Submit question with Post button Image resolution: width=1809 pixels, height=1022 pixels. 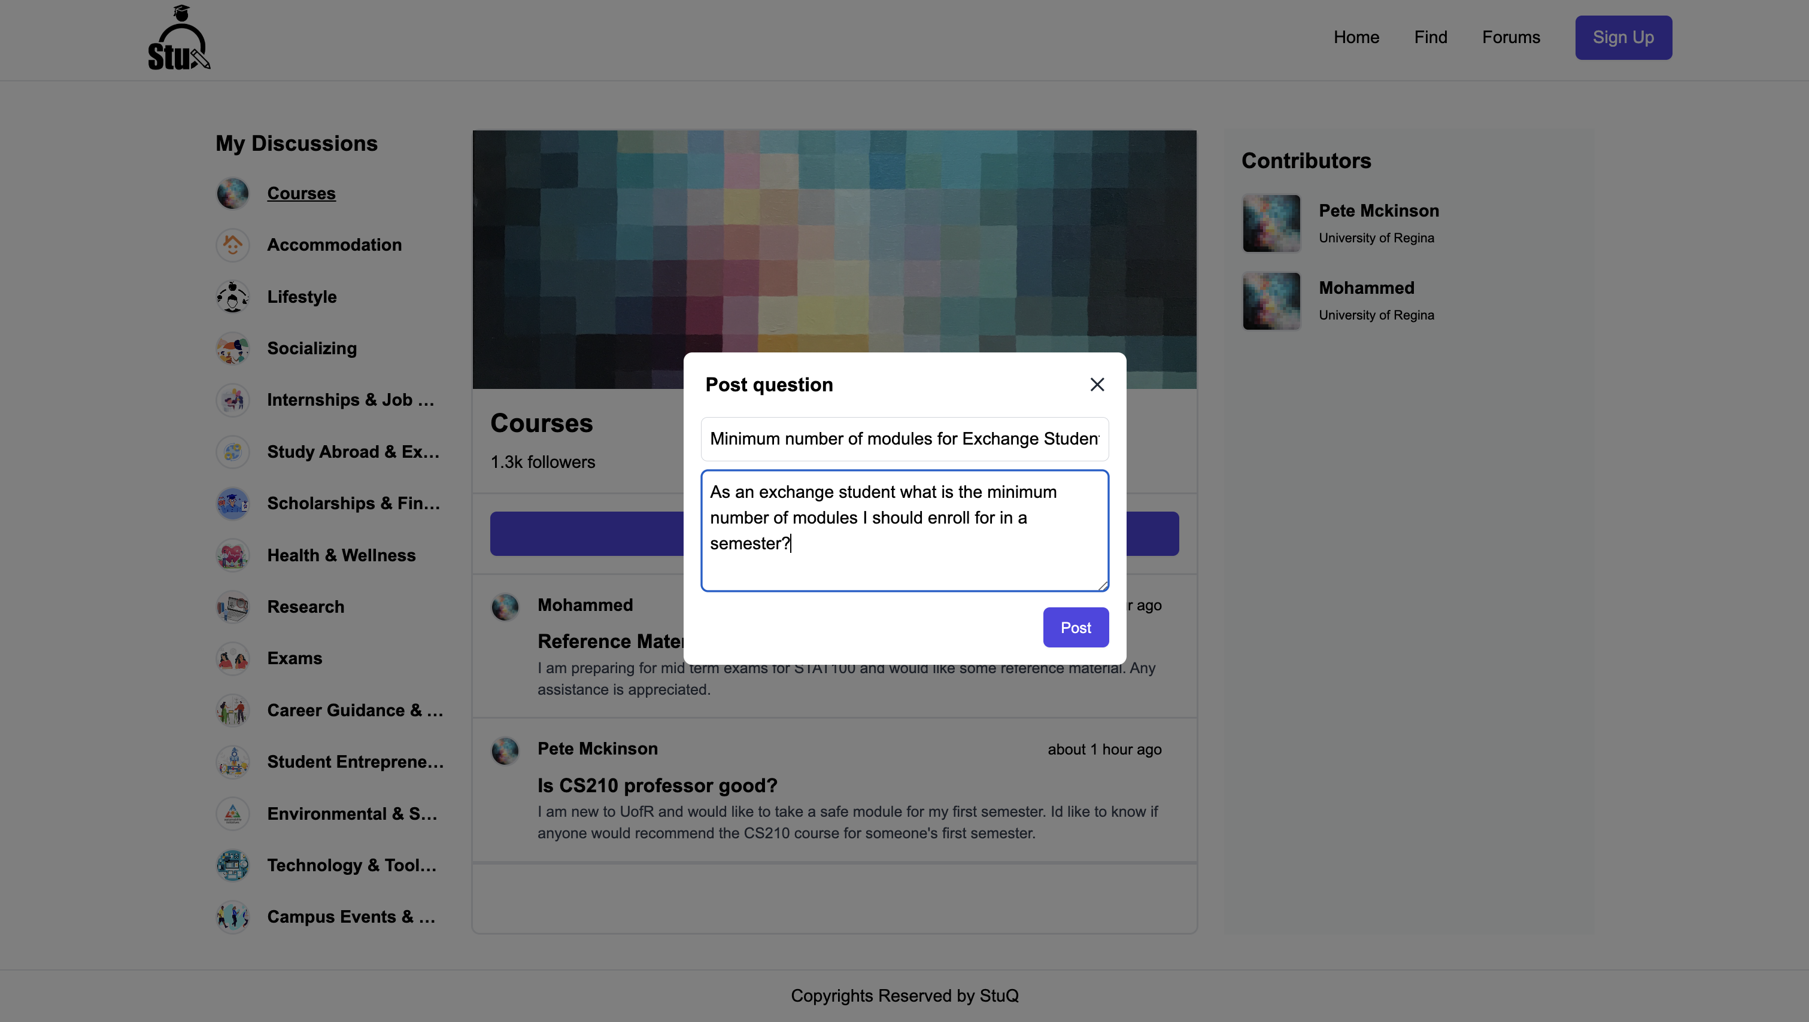[1075, 628]
